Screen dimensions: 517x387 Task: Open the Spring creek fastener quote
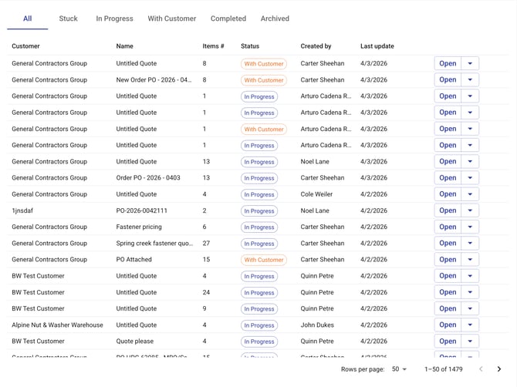448,243
